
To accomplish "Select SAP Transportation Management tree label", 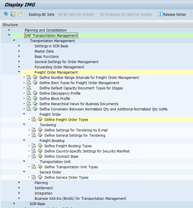I will [51, 35].
